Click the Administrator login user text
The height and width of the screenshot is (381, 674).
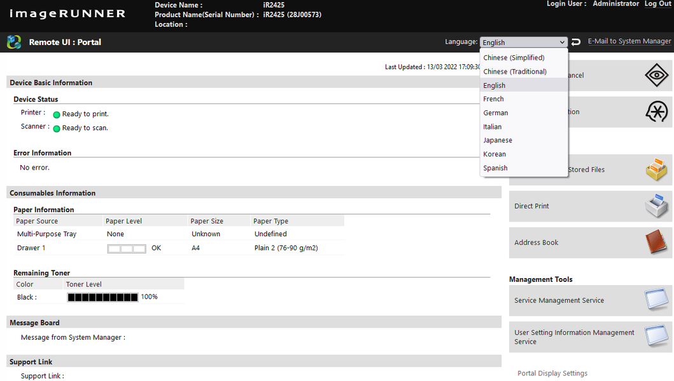coord(616,4)
